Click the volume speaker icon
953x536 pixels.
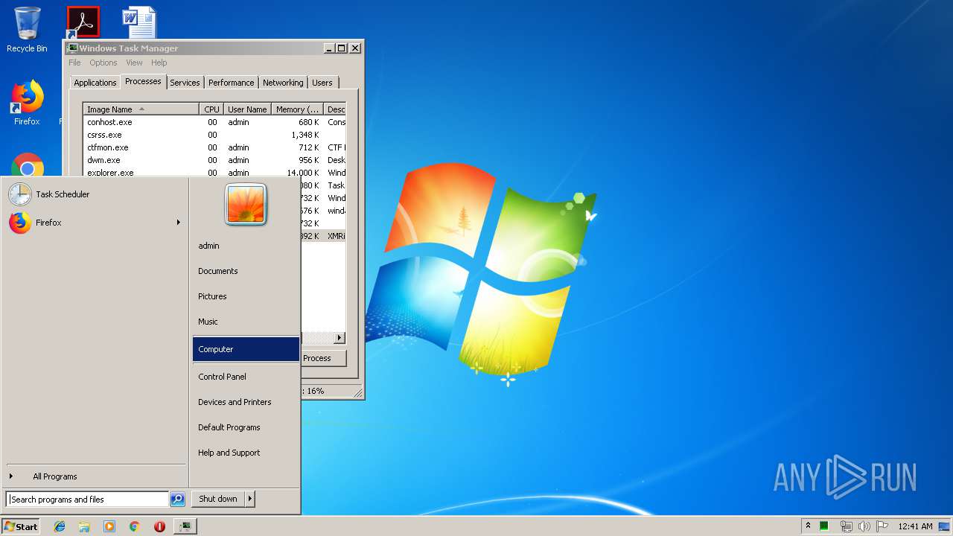point(864,526)
